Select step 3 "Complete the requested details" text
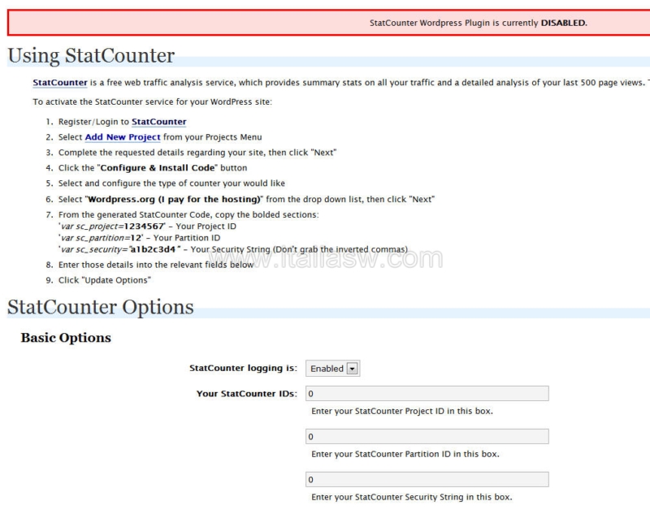The height and width of the screenshot is (514, 650). click(x=197, y=153)
